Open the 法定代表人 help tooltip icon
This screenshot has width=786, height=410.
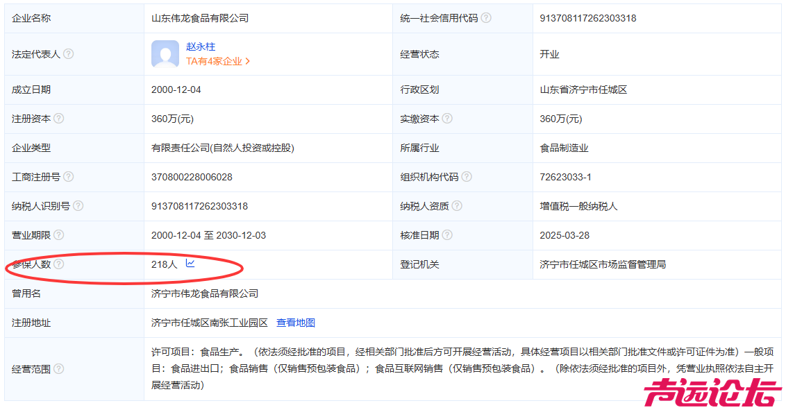tap(68, 53)
